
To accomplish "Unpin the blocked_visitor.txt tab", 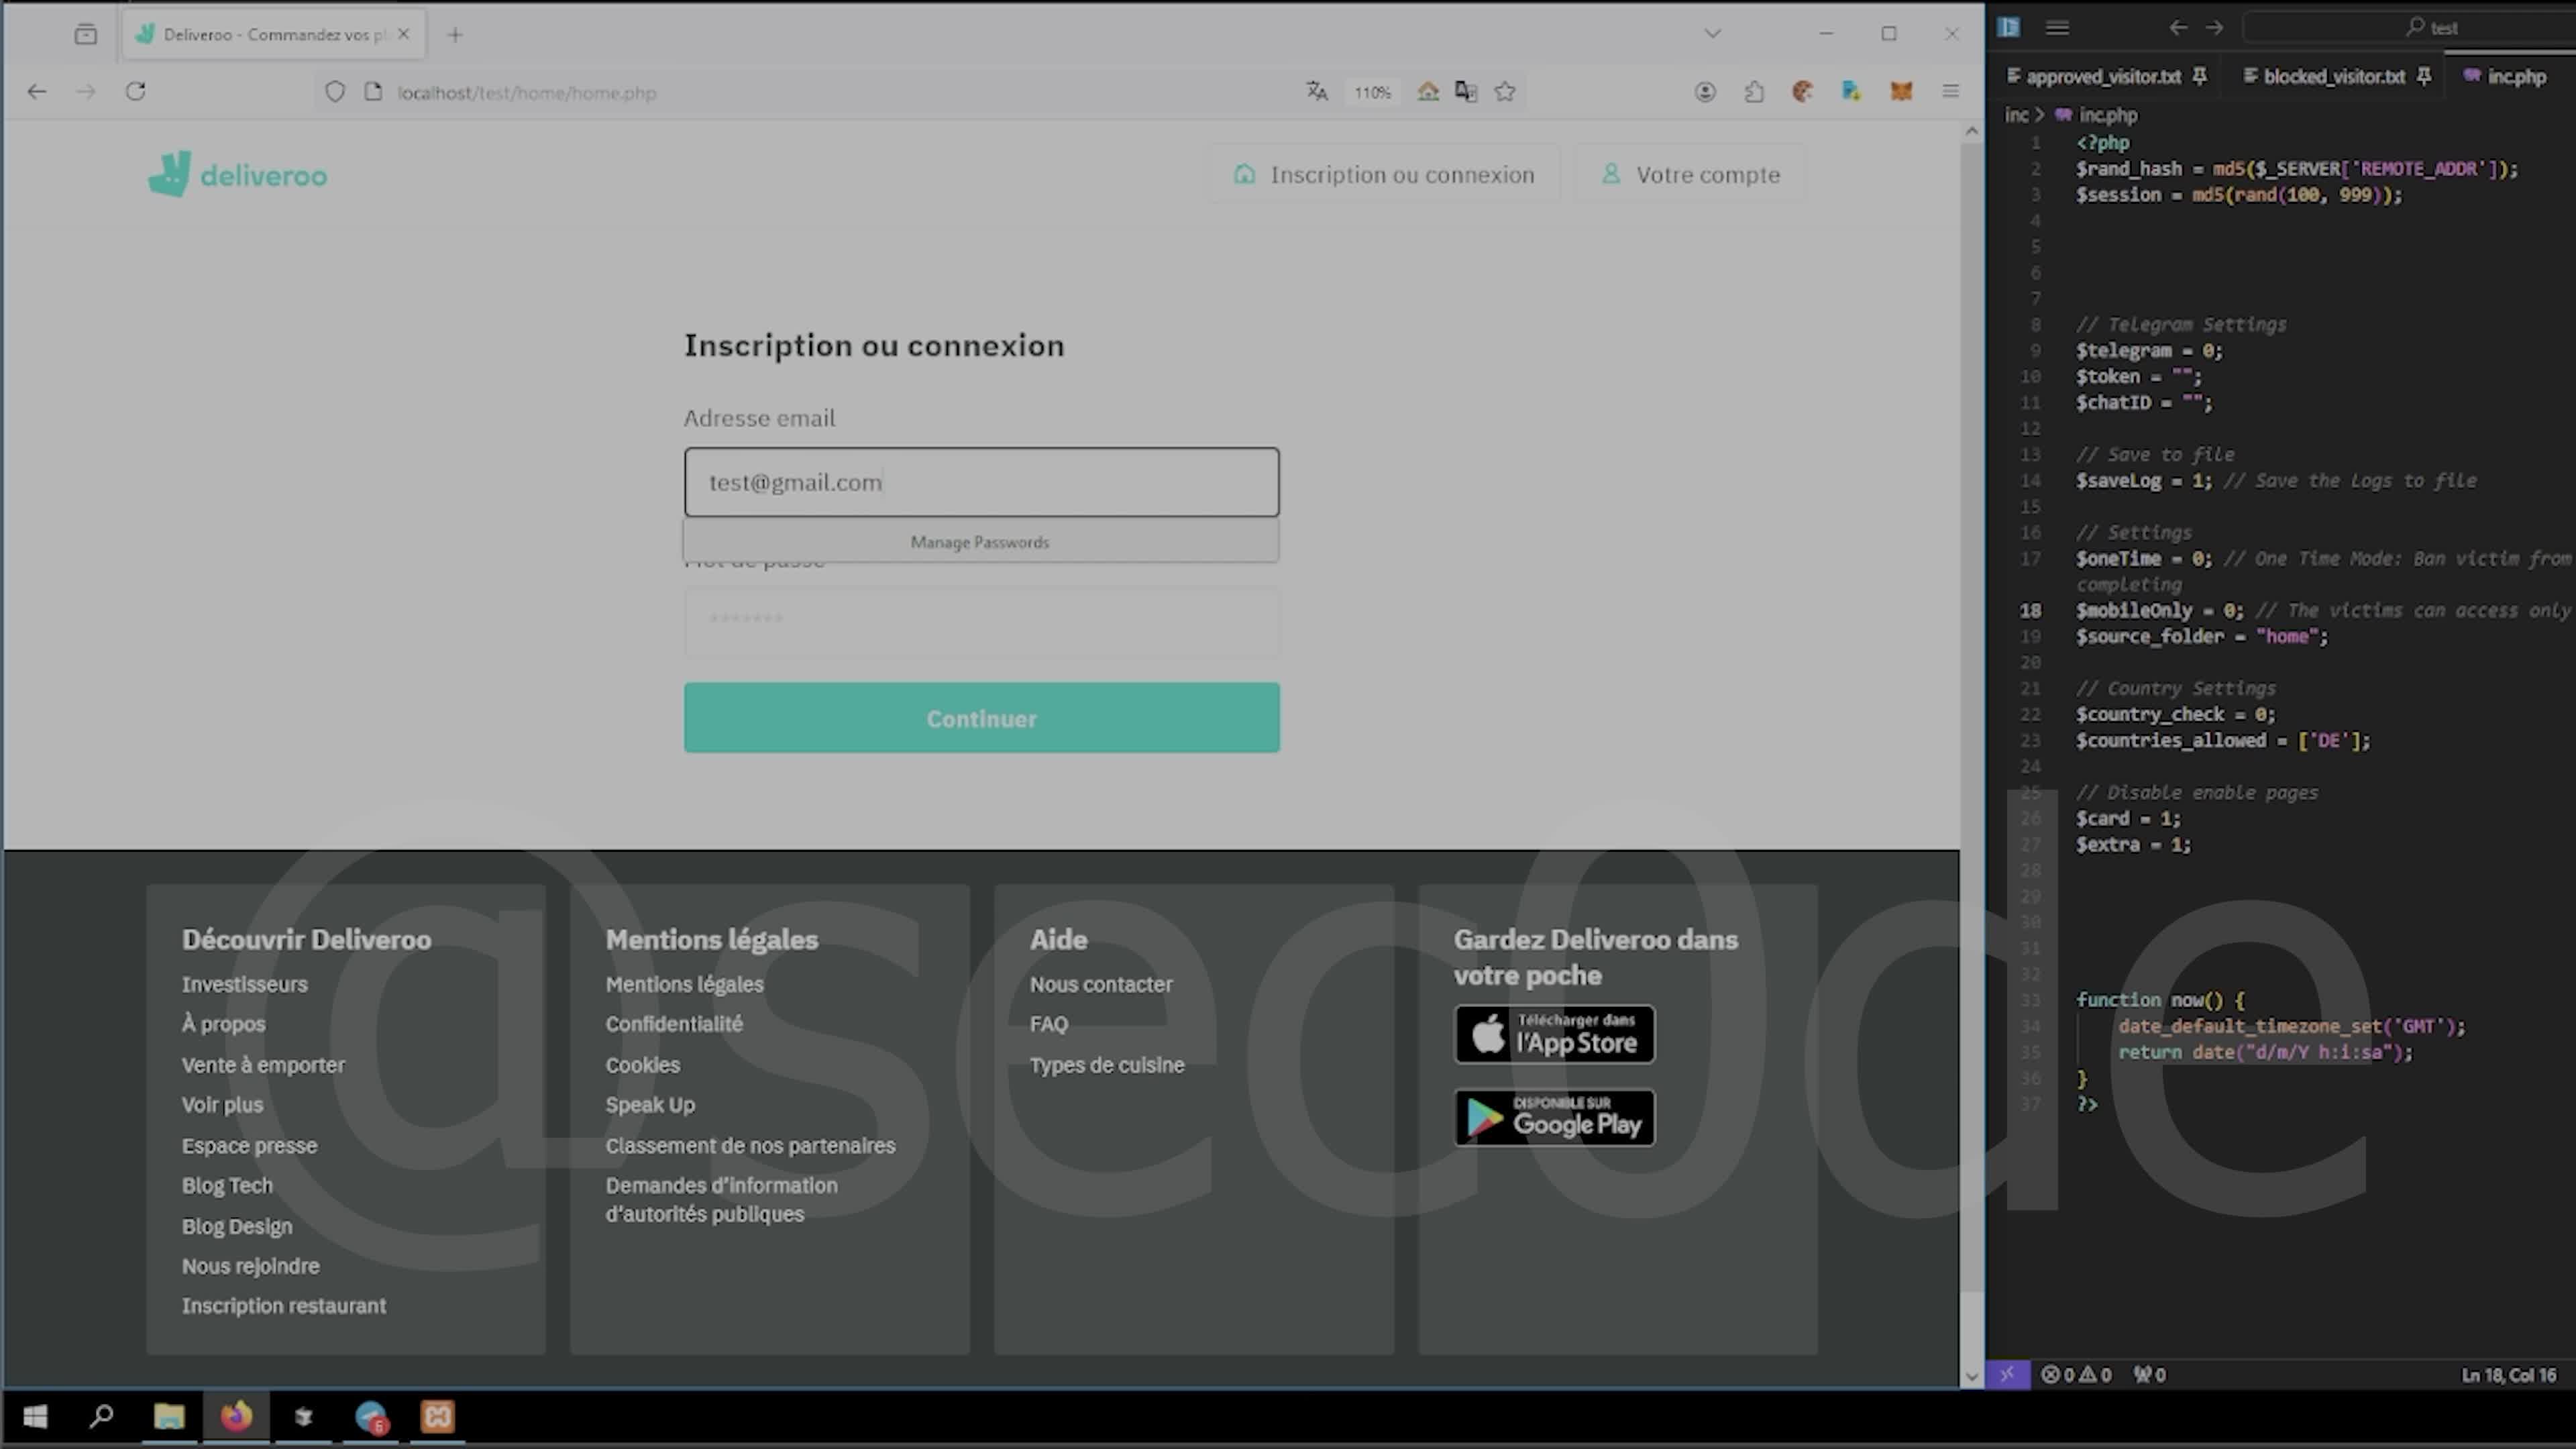I will tap(2424, 76).
